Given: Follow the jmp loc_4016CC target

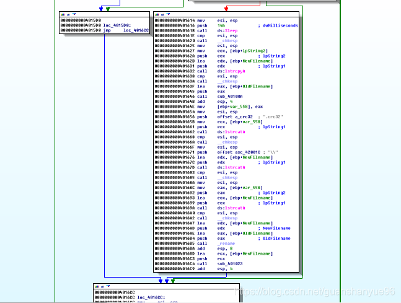Looking at the screenshot, I should click(x=136, y=30).
